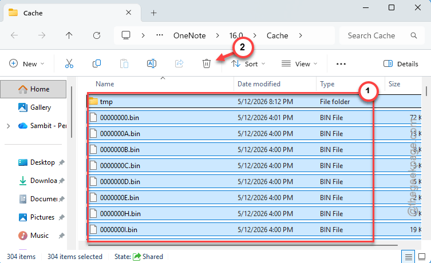
Task: Sort by the Size column header
Action: point(394,84)
